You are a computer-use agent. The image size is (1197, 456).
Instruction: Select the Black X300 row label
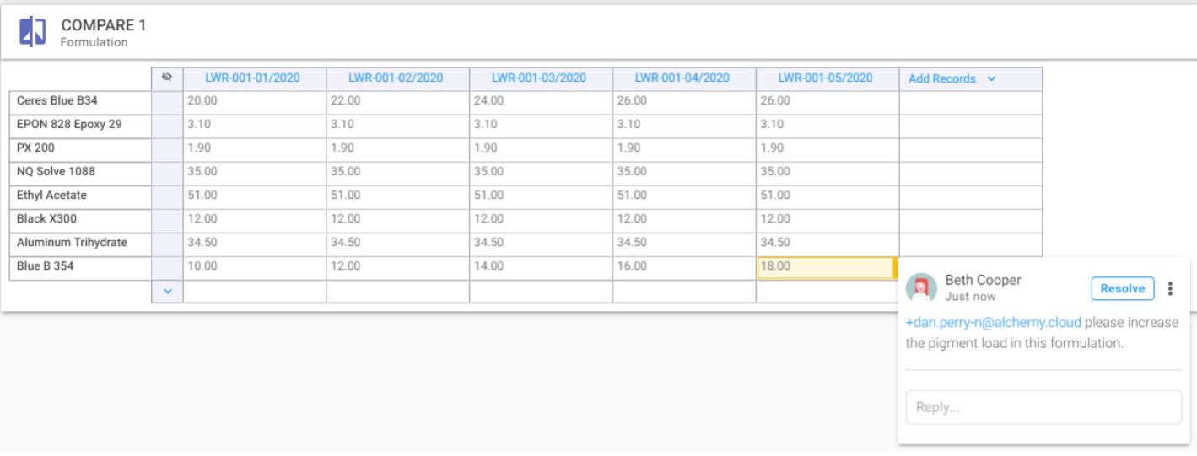[80, 219]
